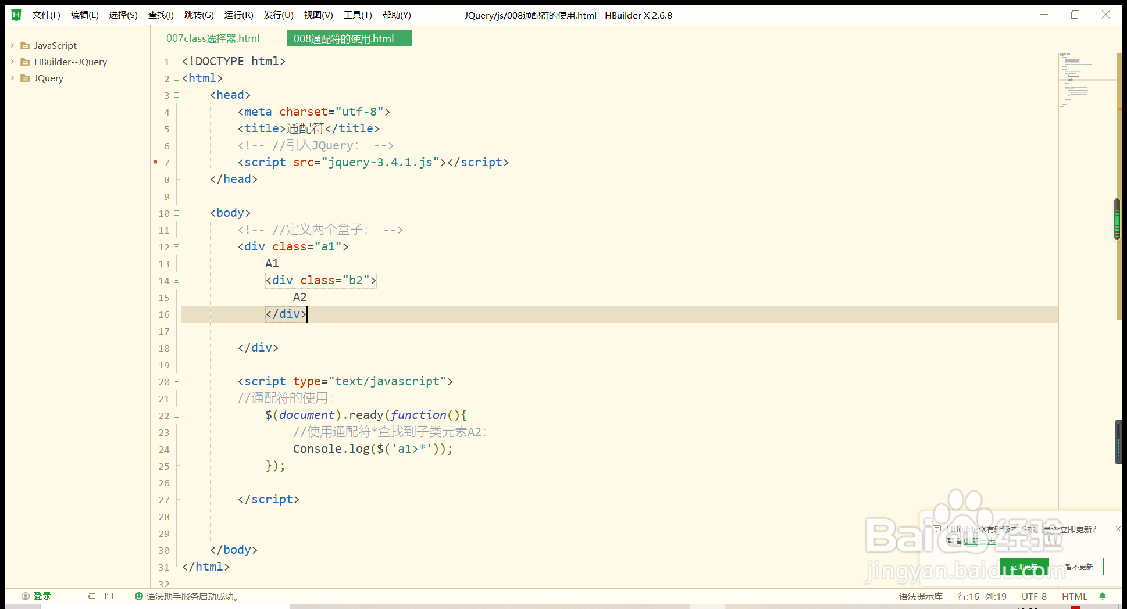Open the 运行(R) menu
1127x609 pixels.
click(x=239, y=15)
